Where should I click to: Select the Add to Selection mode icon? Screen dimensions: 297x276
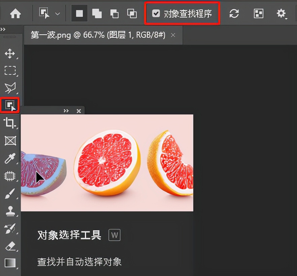(x=97, y=13)
